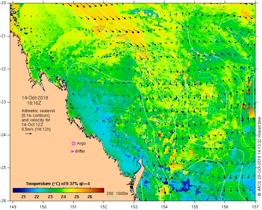Click the '18:16Z' time label
Screen dimensions: 262x210
pyautogui.click(x=34, y=103)
